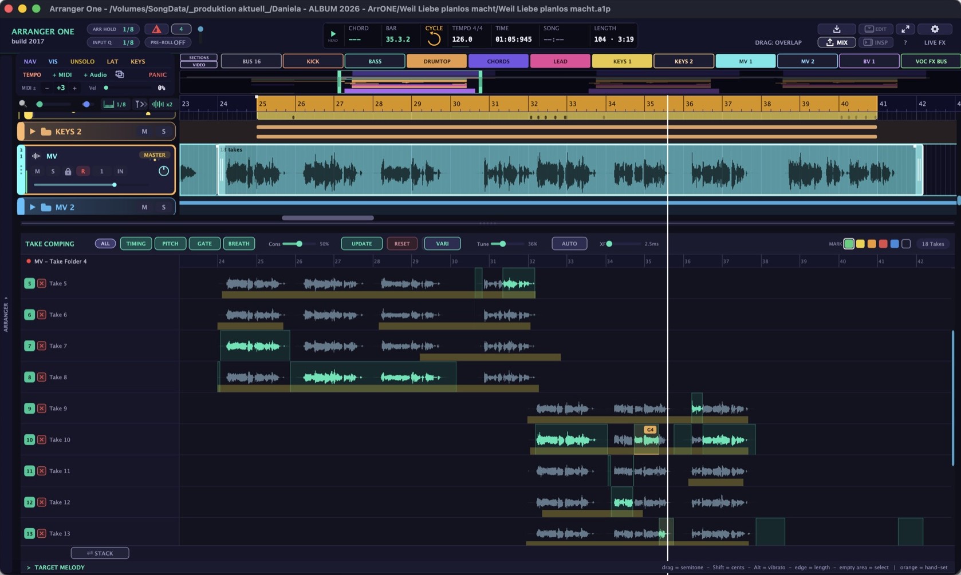Click the Cycle loop icon
The image size is (961, 575).
[x=434, y=39]
